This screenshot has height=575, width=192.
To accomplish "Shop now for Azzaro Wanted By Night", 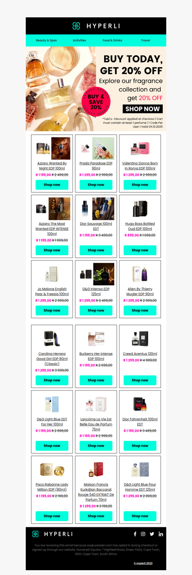I will (x=52, y=185).
